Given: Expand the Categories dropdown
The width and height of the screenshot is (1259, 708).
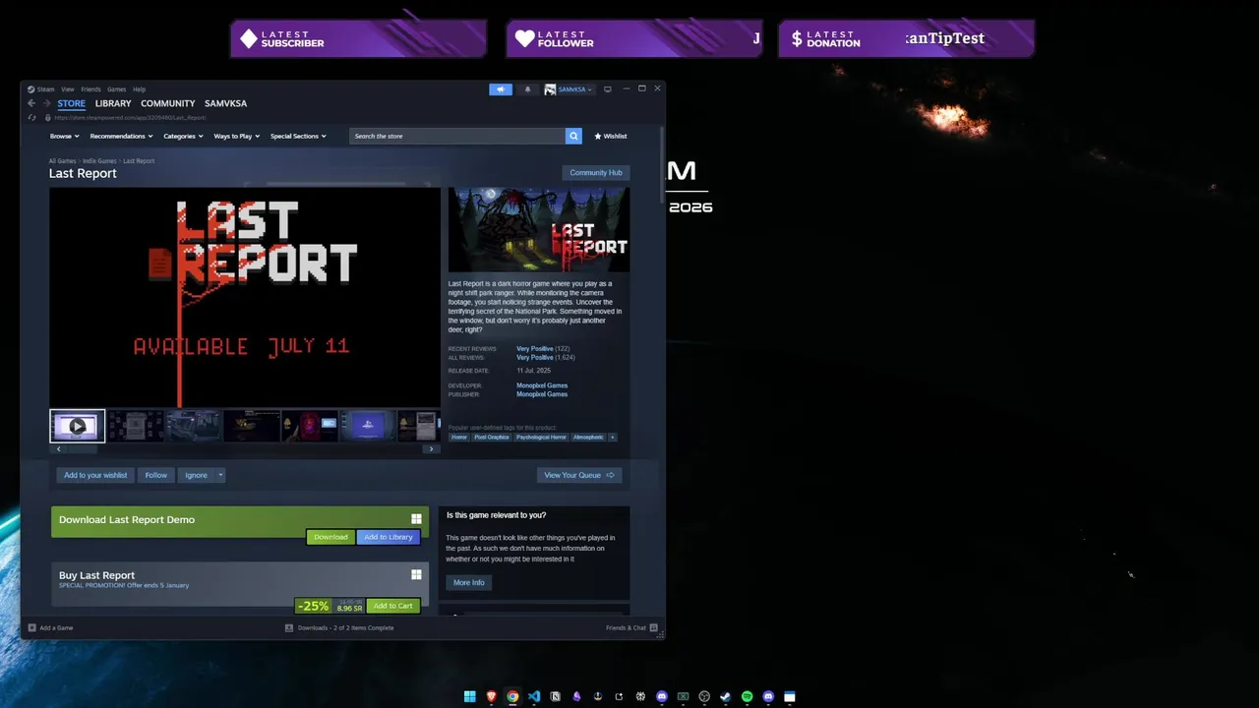Looking at the screenshot, I should [184, 136].
